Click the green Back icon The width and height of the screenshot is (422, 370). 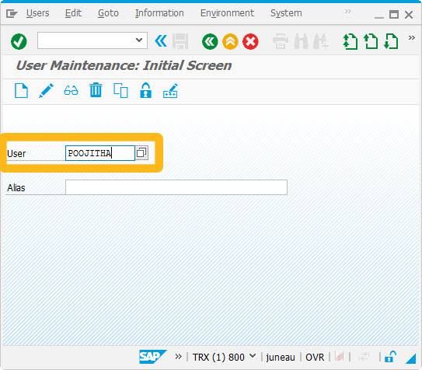[210, 41]
